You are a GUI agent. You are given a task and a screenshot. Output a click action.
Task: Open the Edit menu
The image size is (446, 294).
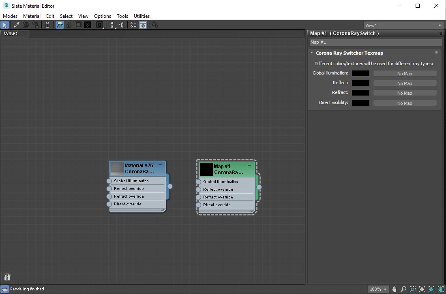coord(50,16)
